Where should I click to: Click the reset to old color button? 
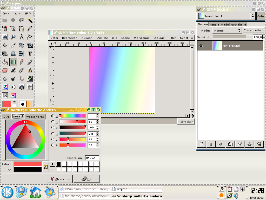click(46, 167)
